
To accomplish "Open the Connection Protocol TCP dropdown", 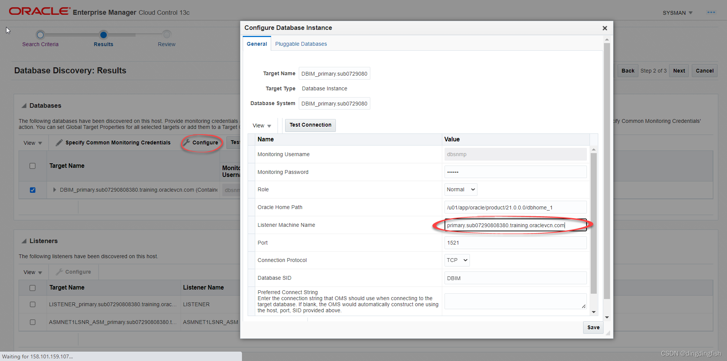I will [x=457, y=260].
